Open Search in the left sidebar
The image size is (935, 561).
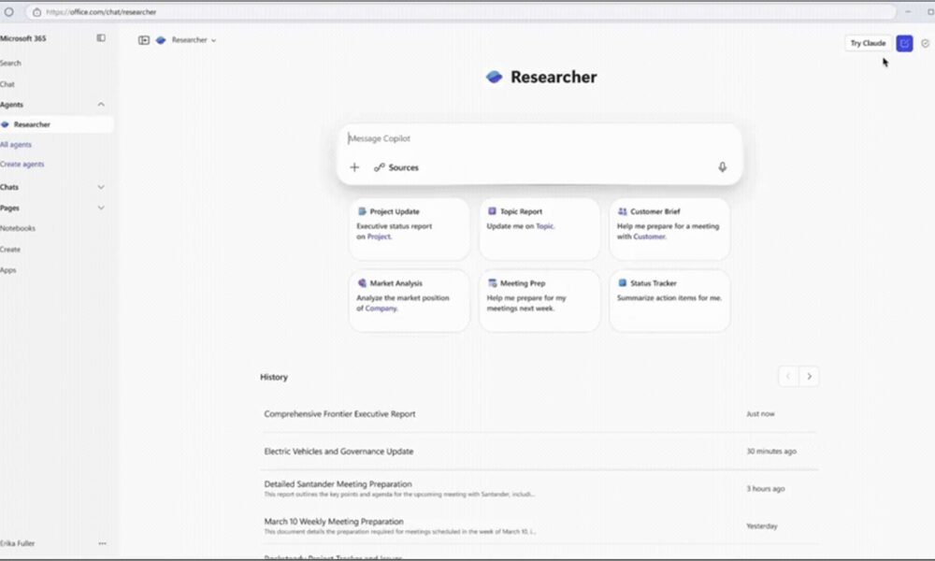[10, 63]
